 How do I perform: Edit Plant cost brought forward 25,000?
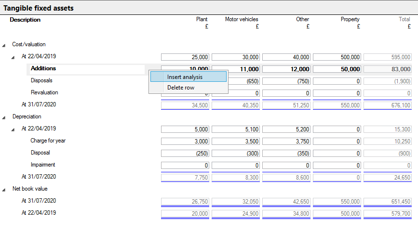(185, 57)
